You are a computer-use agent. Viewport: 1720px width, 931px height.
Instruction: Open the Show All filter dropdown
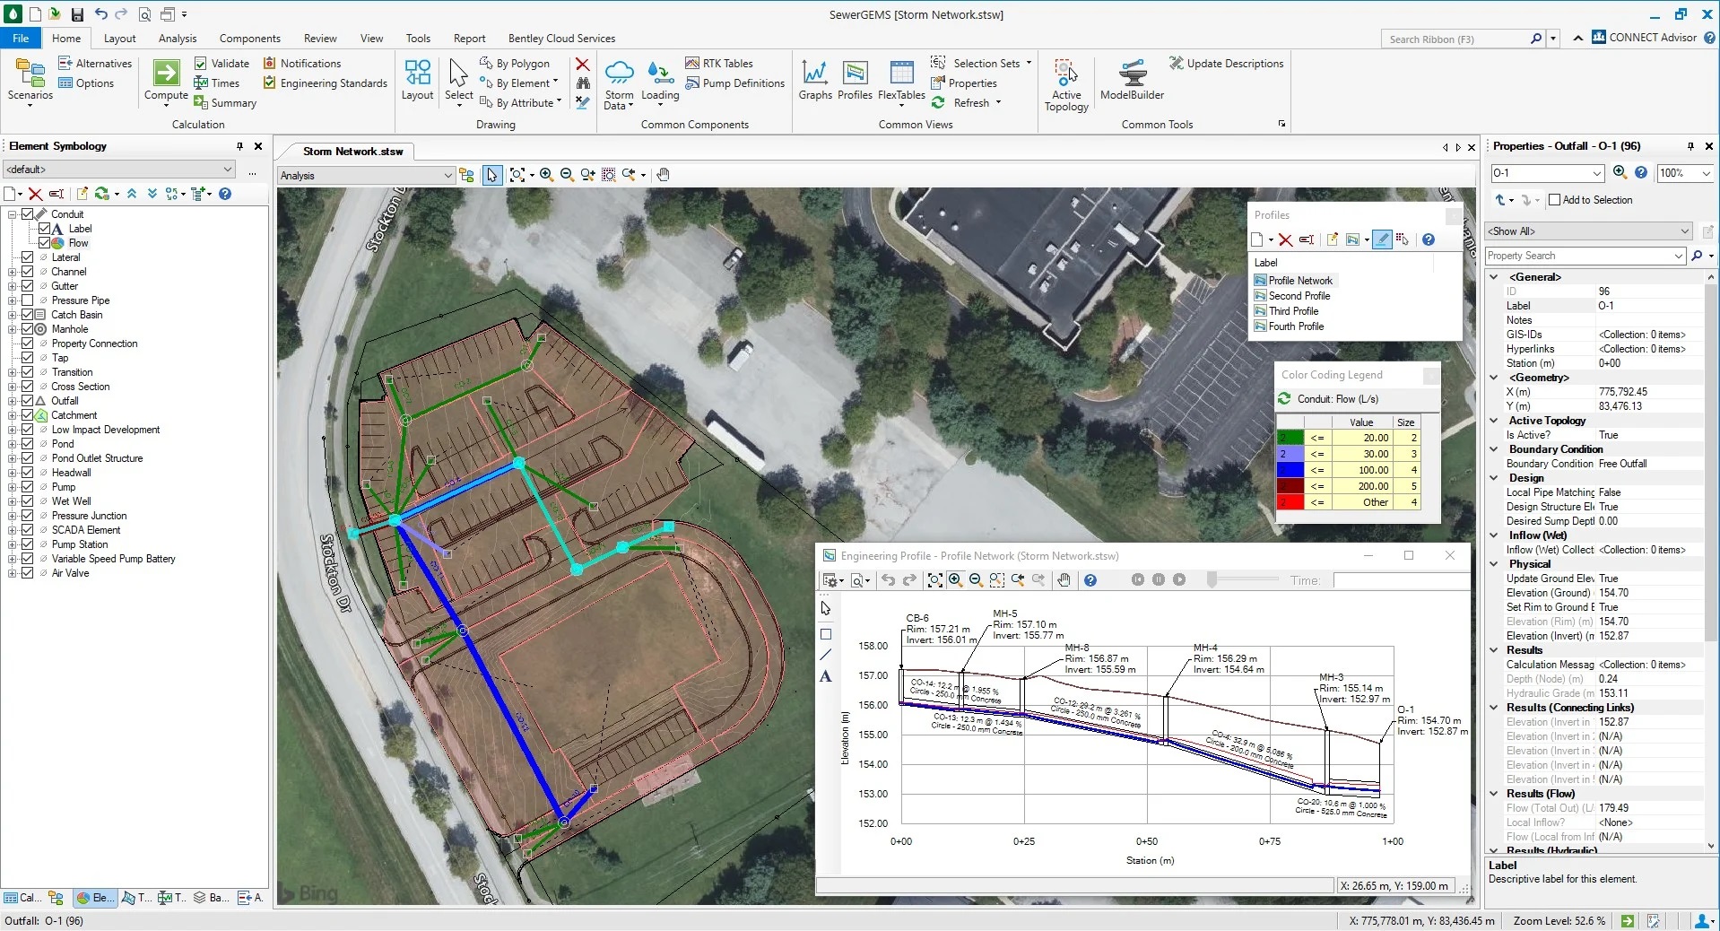1684,231
